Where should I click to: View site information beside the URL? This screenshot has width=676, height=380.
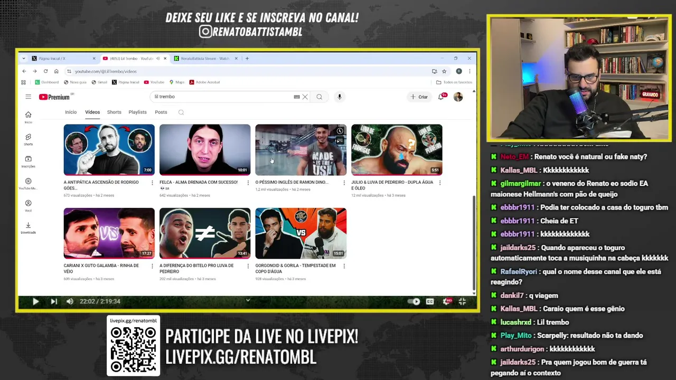pyautogui.click(x=69, y=71)
